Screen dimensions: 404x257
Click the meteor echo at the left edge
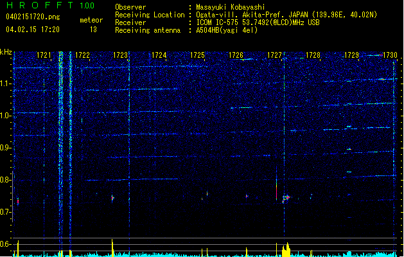pos(18,201)
